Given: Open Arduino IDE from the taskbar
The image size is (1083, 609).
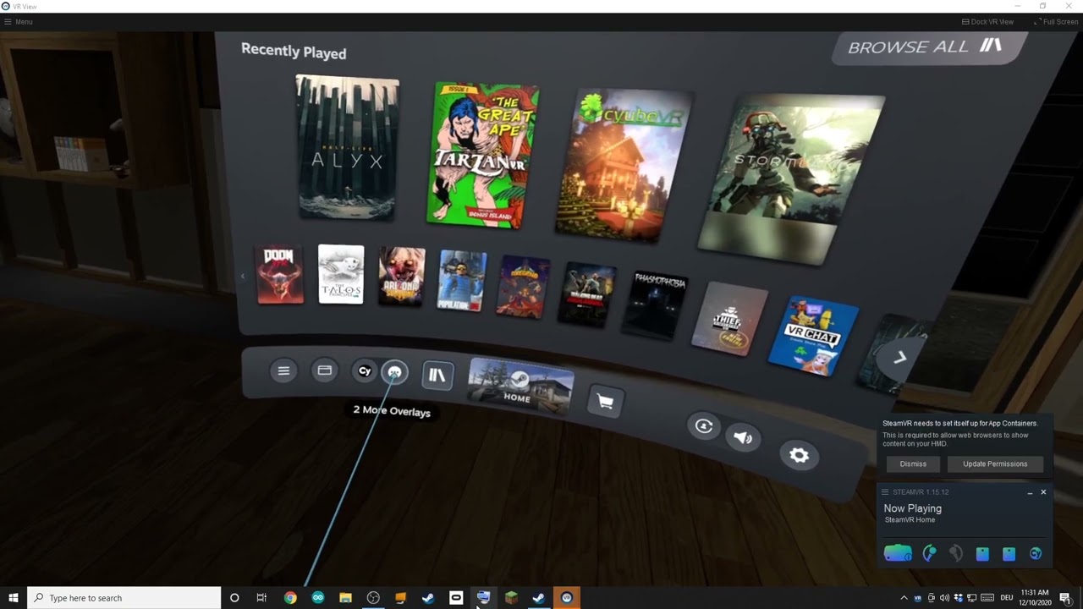Looking at the screenshot, I should 318,598.
